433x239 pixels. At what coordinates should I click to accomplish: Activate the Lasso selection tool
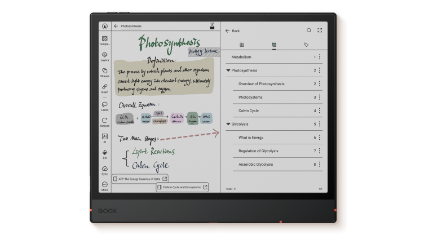tap(104, 105)
